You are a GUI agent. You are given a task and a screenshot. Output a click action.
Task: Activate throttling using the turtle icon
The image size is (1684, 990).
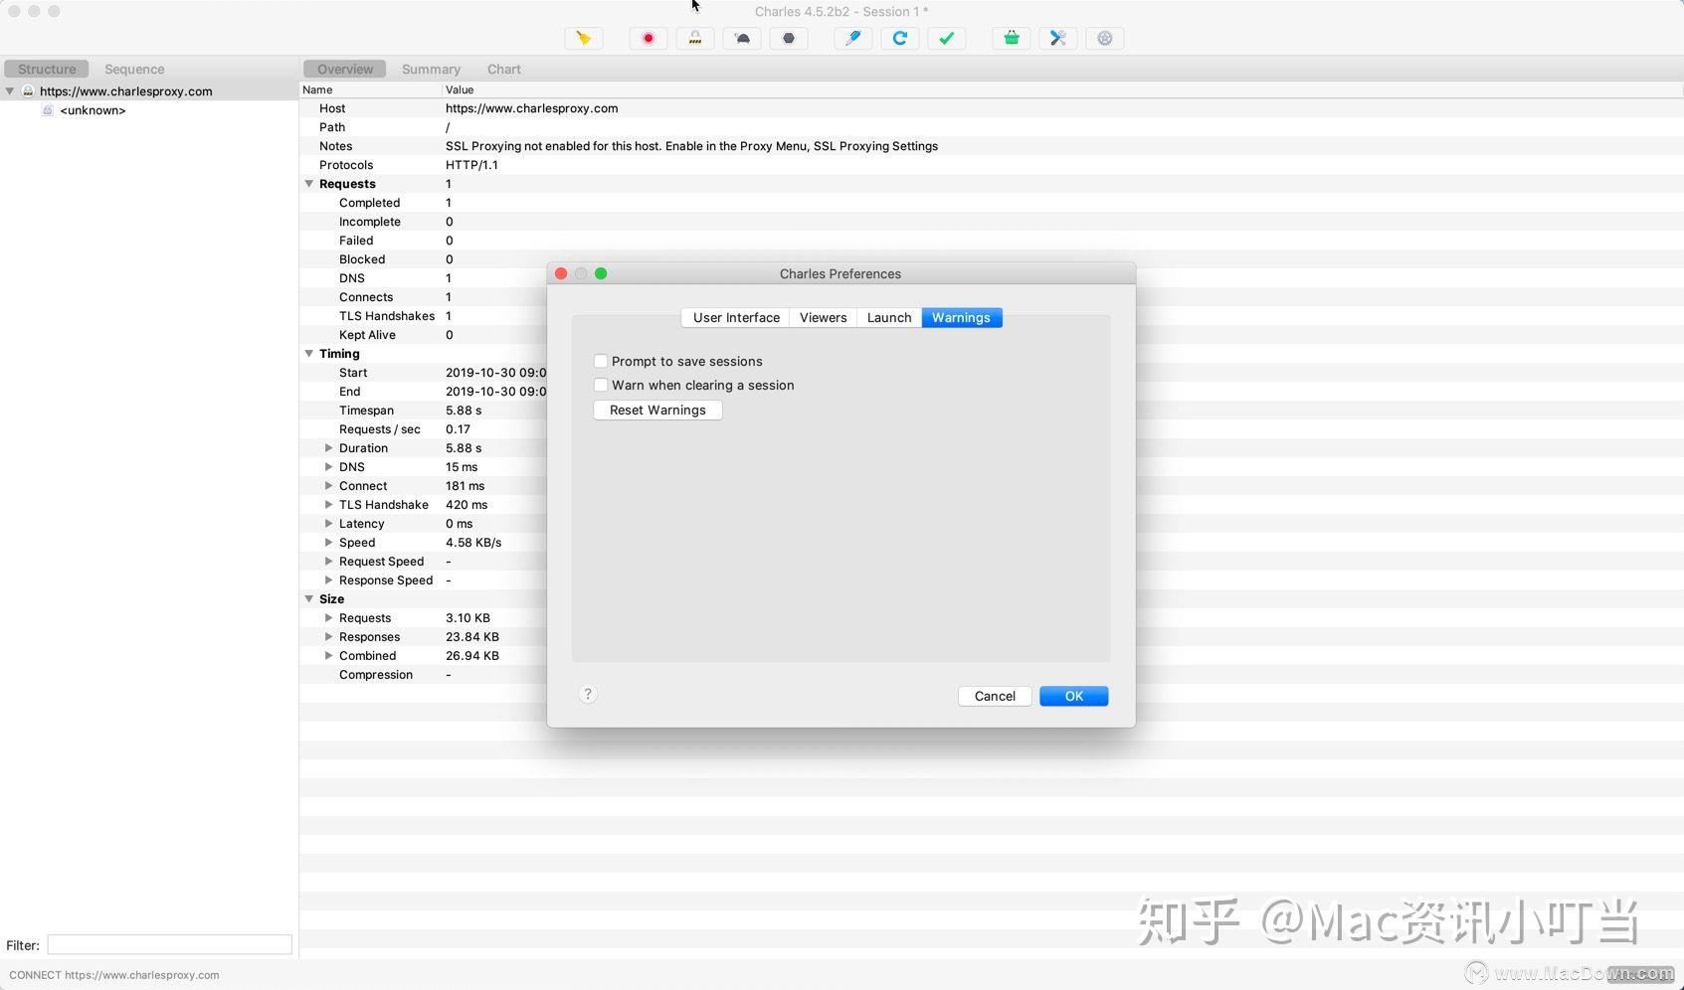click(741, 38)
